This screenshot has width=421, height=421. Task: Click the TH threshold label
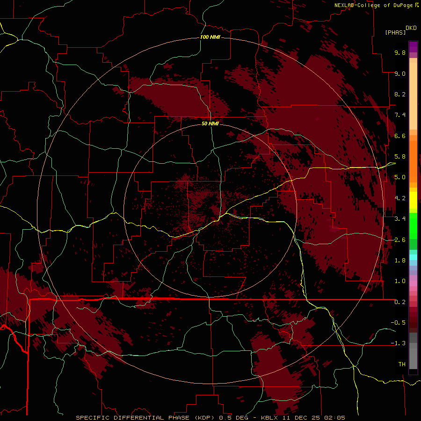(402, 364)
